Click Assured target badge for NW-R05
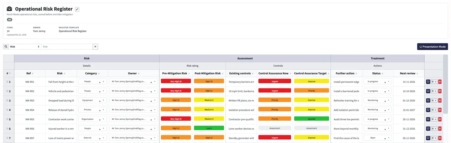 [311, 119]
